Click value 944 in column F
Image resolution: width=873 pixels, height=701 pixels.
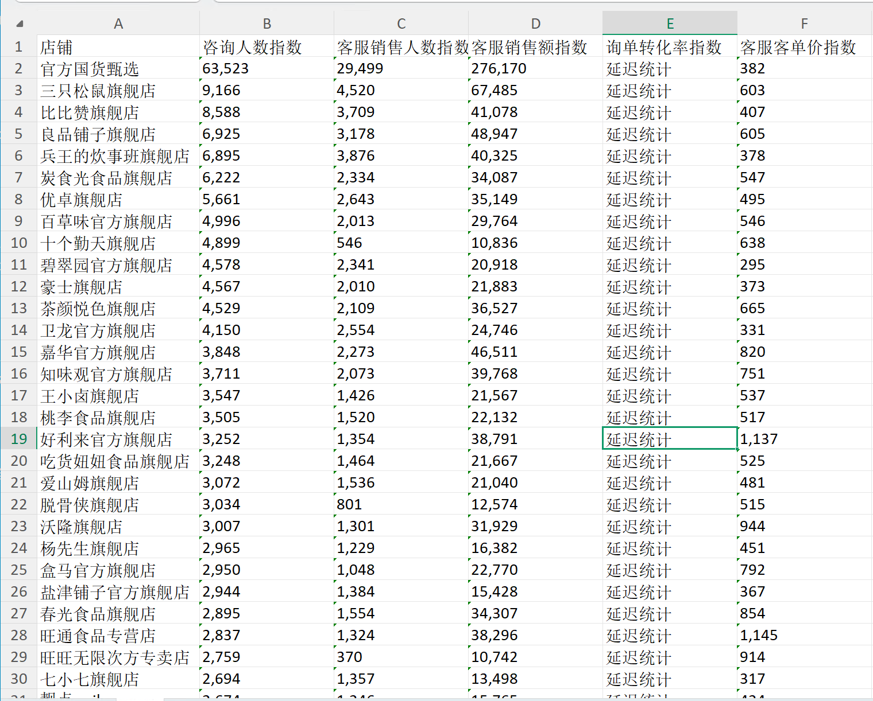tap(752, 527)
